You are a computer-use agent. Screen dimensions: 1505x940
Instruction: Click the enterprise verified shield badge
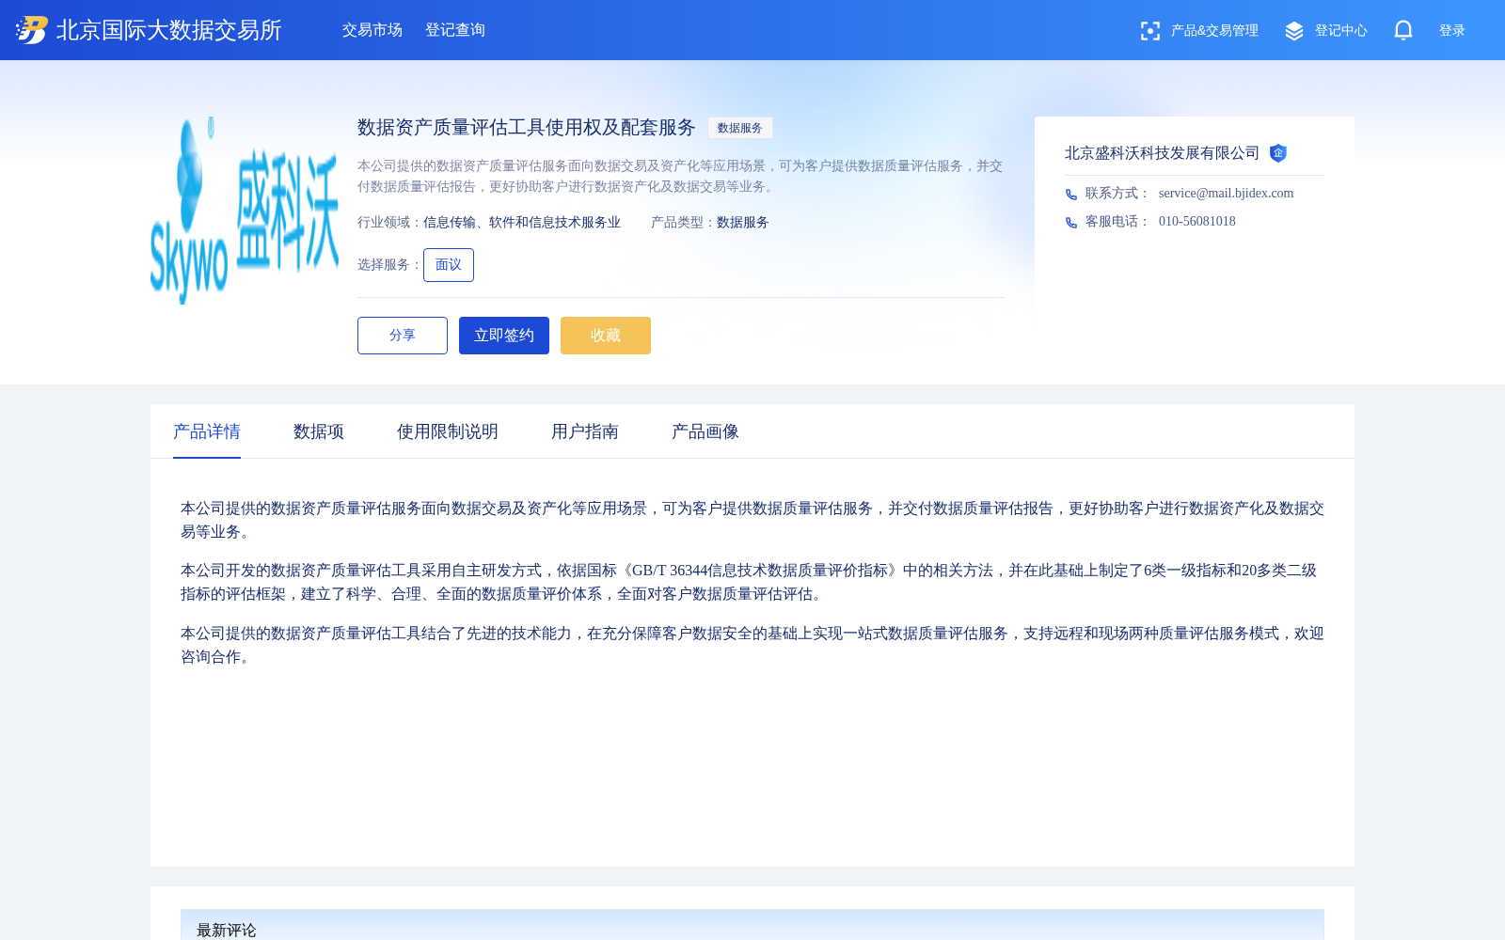[1277, 153]
